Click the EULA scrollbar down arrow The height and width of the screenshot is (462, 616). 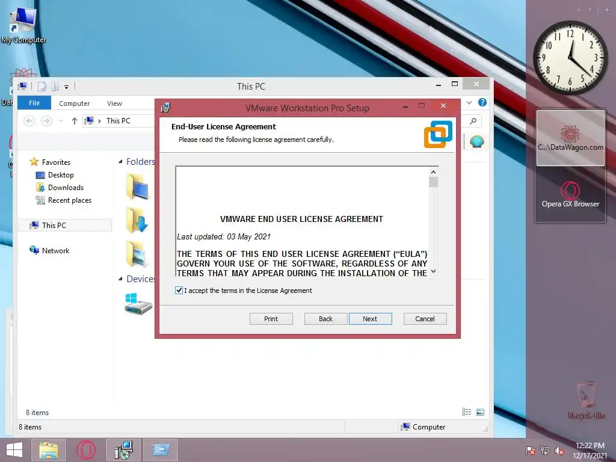[433, 271]
